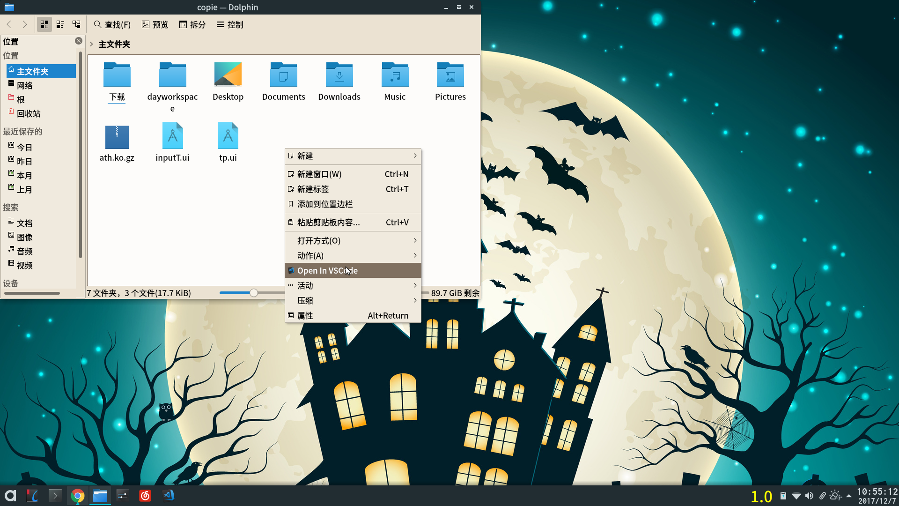Click the Places panel horizontal scrollbar
This screenshot has width=899, height=506.
click(32, 293)
